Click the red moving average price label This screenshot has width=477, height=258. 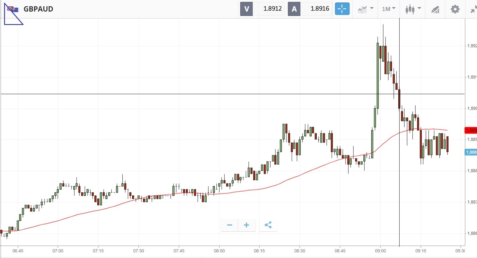coord(471,130)
